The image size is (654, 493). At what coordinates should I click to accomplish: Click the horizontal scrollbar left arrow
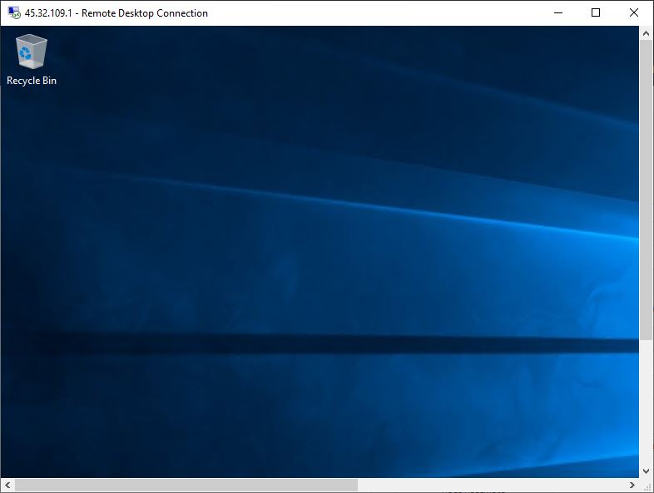(x=7, y=485)
